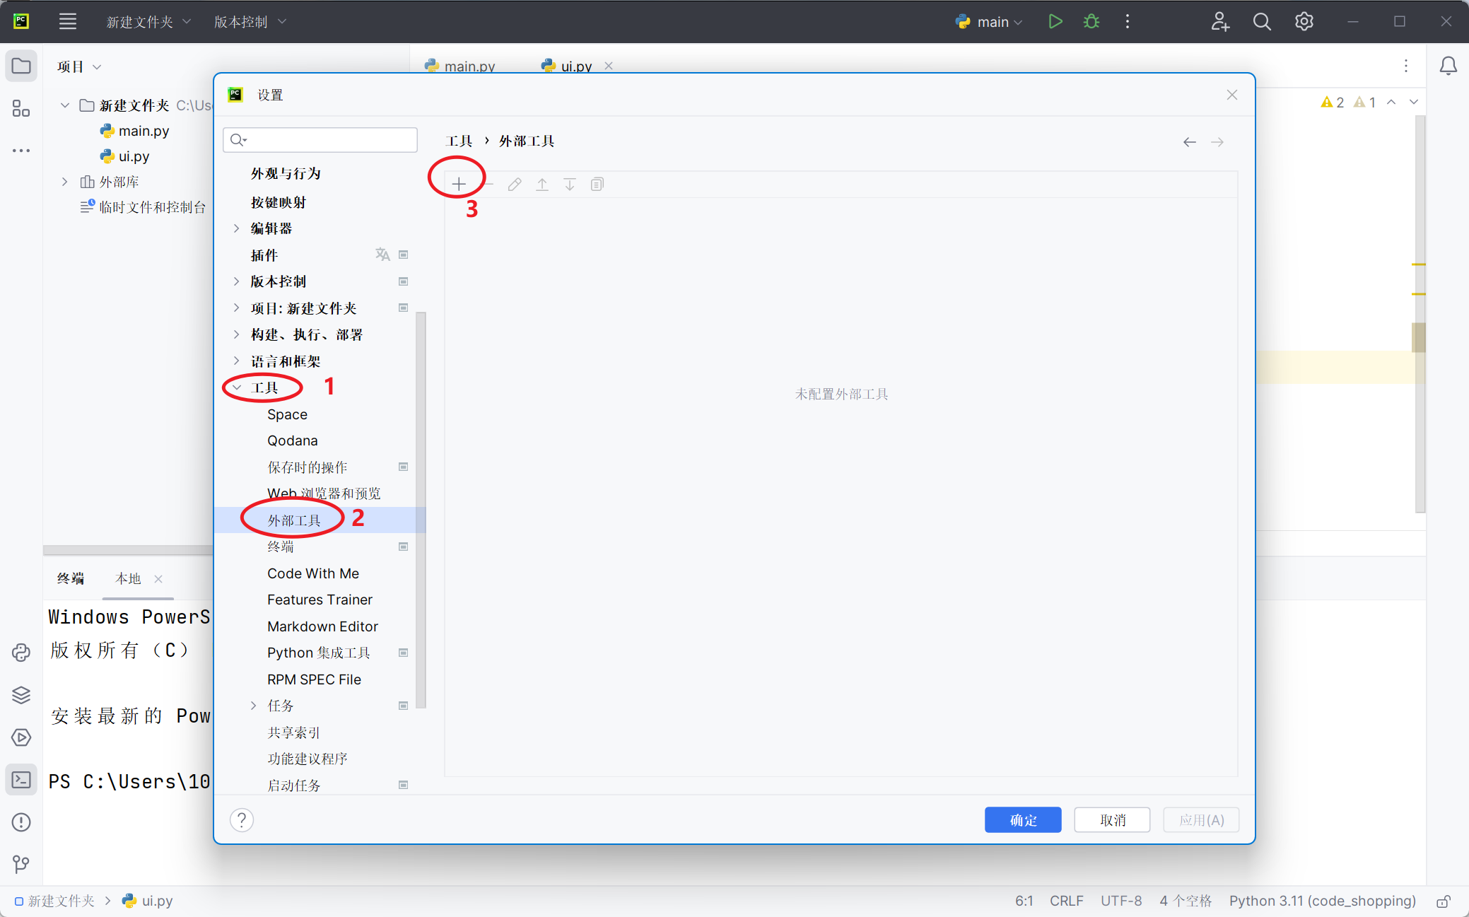Run the current configuration with the green play icon
The height and width of the screenshot is (917, 1469).
pyautogui.click(x=1055, y=21)
